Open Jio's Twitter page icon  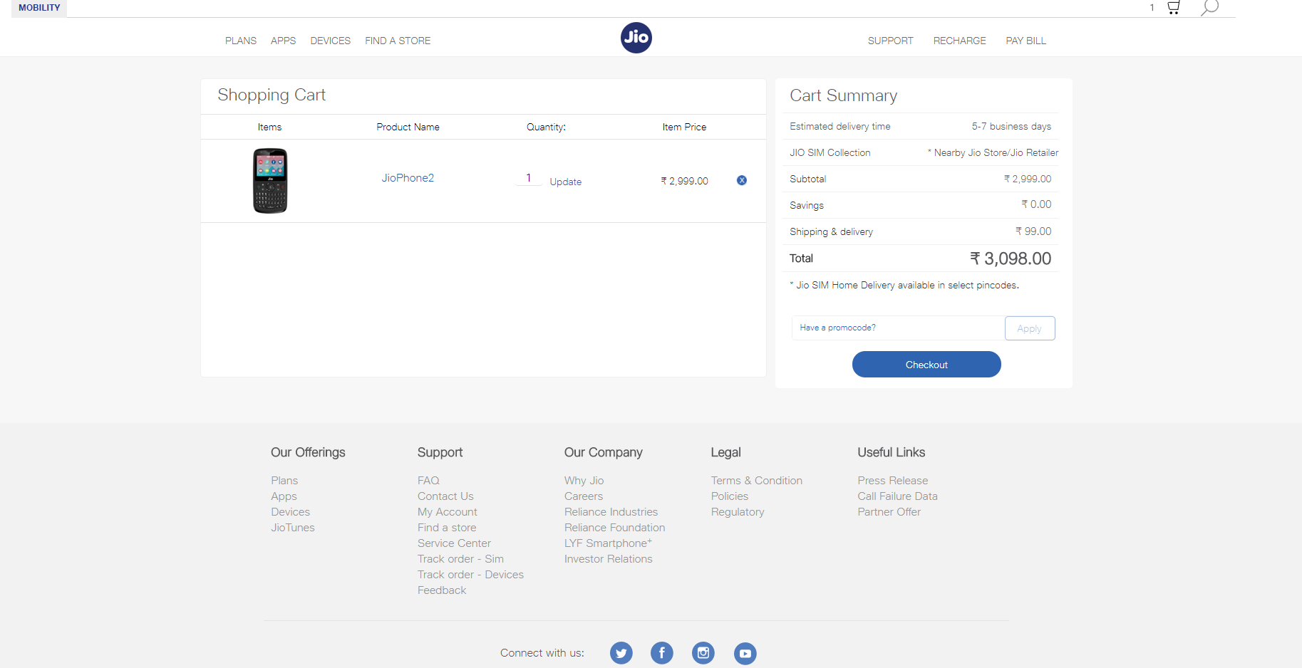point(621,653)
